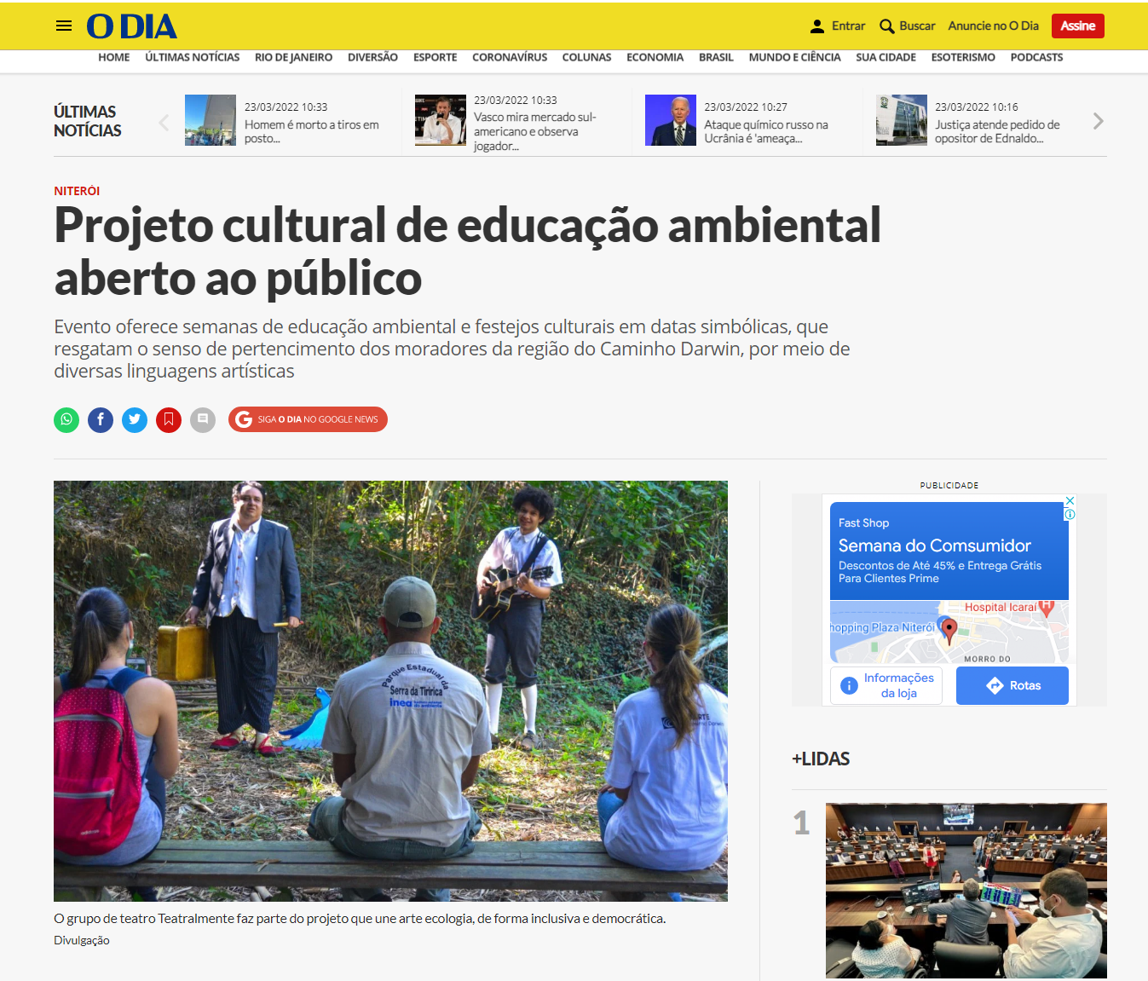Viewport: 1148px width, 981px height.
Task: Open the hamburger menu icon
Action: coord(64,26)
